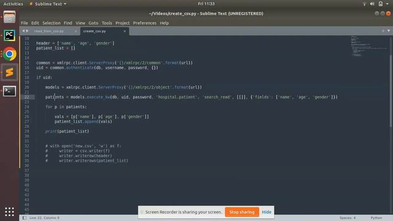Open the Terminal from the dock
Image resolution: width=393 pixels, height=221 pixels.
[10, 91]
